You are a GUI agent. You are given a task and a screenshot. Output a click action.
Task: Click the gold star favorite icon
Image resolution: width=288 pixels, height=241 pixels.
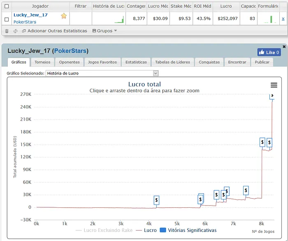tap(64, 16)
